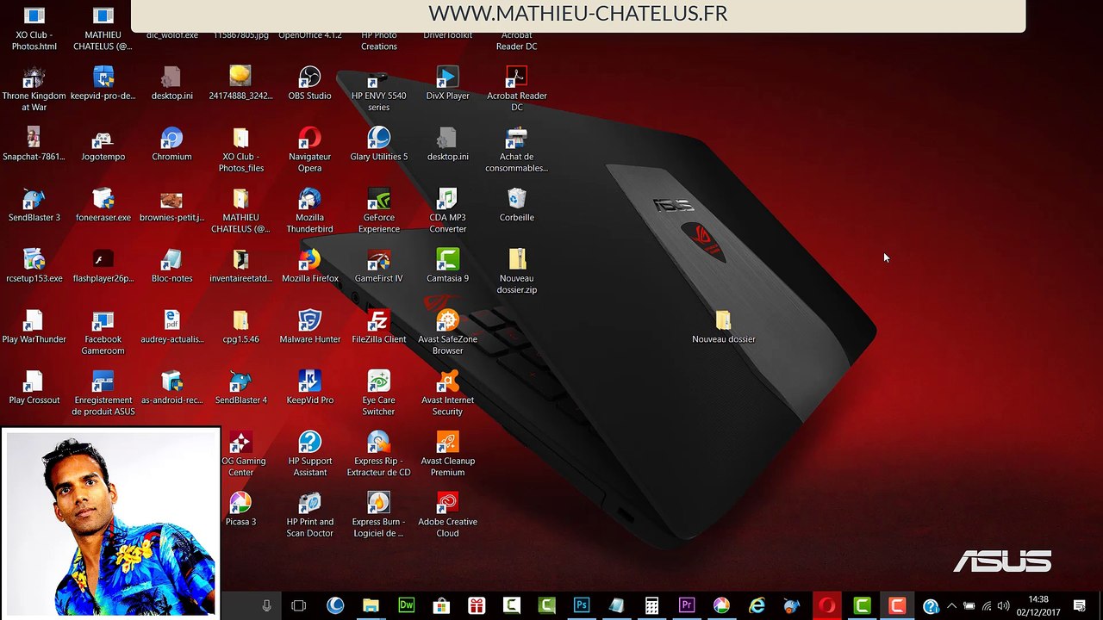This screenshot has height=620, width=1103.
Task: Open Glary Utilities 5 desktop shortcut
Action: [x=378, y=145]
